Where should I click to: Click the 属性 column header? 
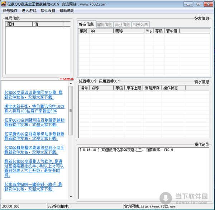19,24
